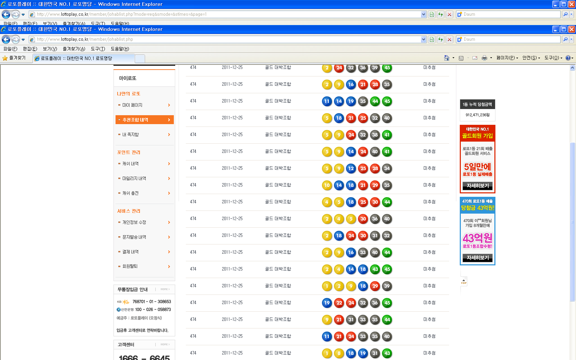This screenshot has height=360, width=576.
Task: Open the Help question mark icon
Action: click(x=568, y=58)
